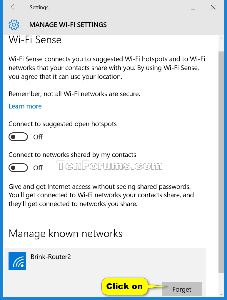
Task: Click the yellow callout pointing to Forget
Action: tap(124, 286)
